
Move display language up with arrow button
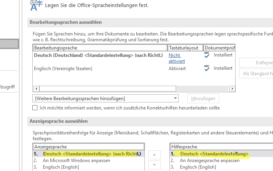(x=155, y=155)
